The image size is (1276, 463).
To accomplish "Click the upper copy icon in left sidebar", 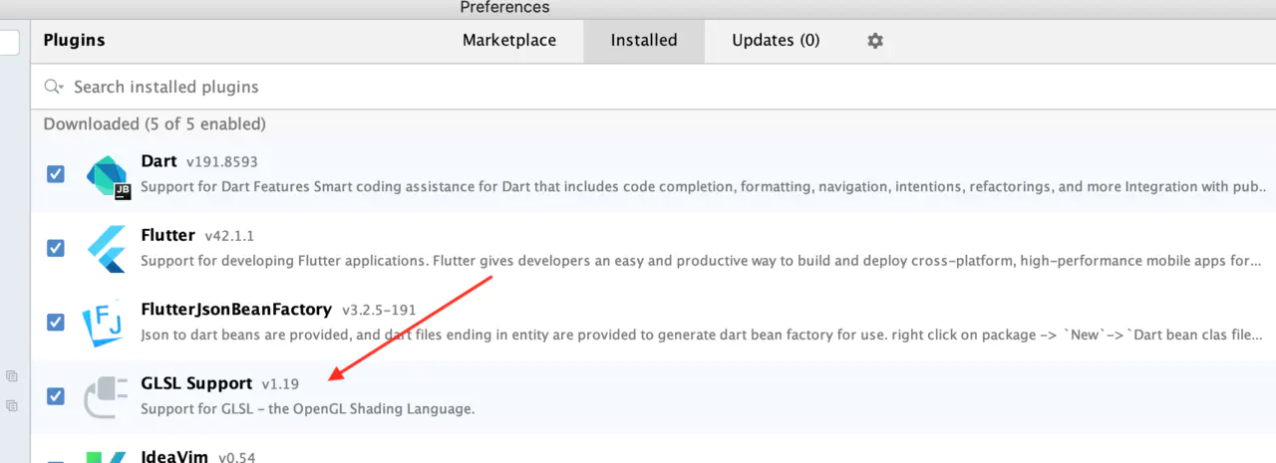I will pyautogui.click(x=12, y=376).
